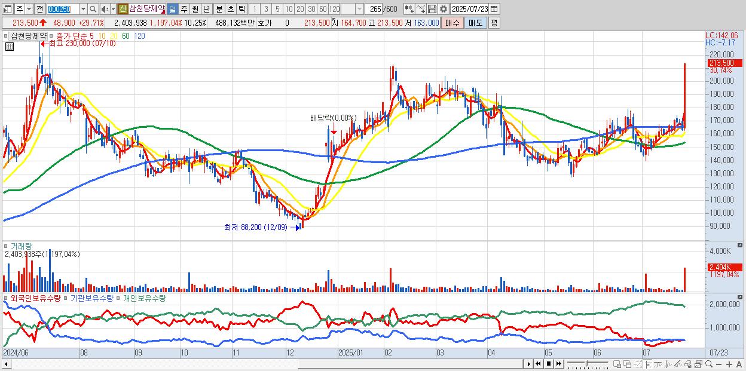Click interval button 10
The width and height of the screenshot is (746, 371).
tap(289, 9)
